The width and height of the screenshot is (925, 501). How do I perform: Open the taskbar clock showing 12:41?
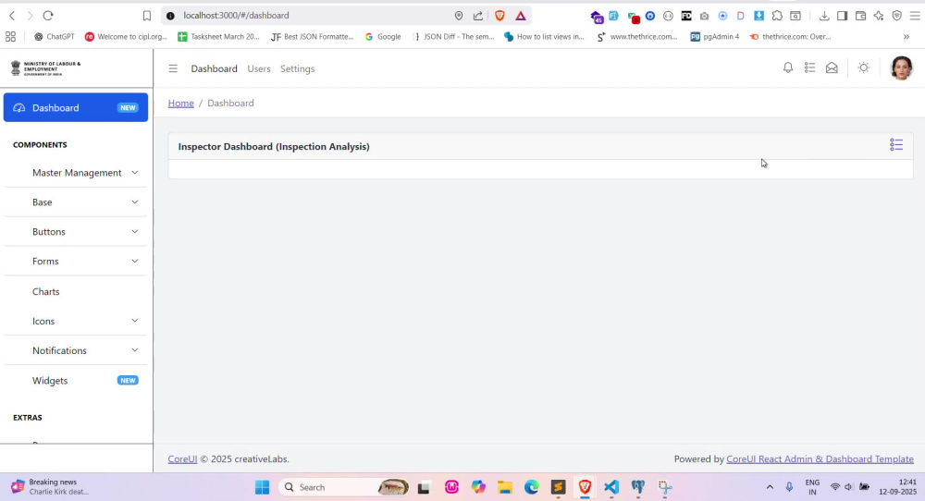pyautogui.click(x=898, y=487)
